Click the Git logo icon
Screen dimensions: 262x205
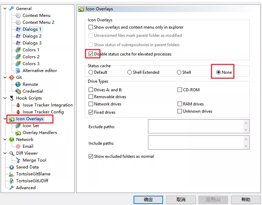(12, 78)
